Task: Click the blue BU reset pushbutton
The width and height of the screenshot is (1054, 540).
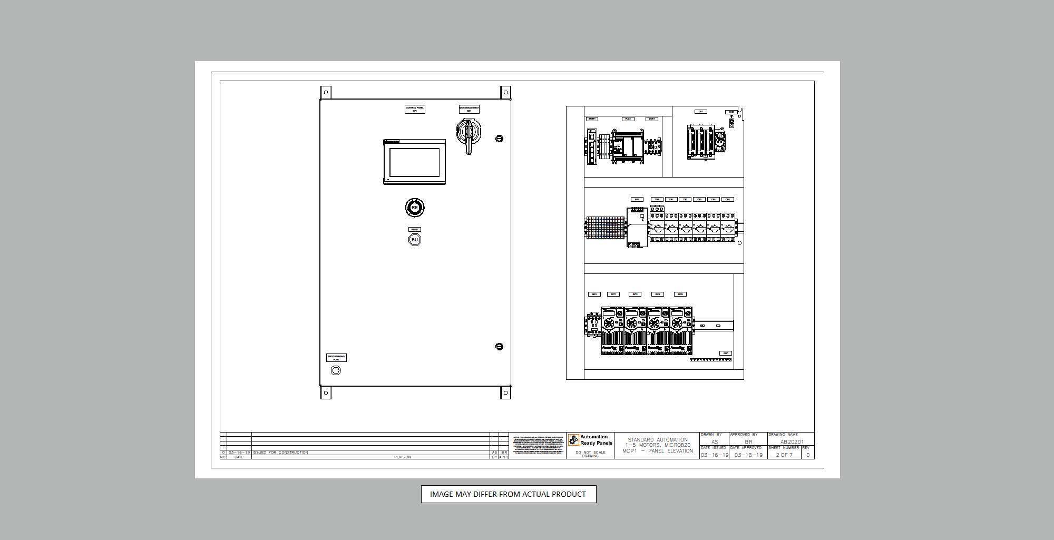Action: [415, 240]
